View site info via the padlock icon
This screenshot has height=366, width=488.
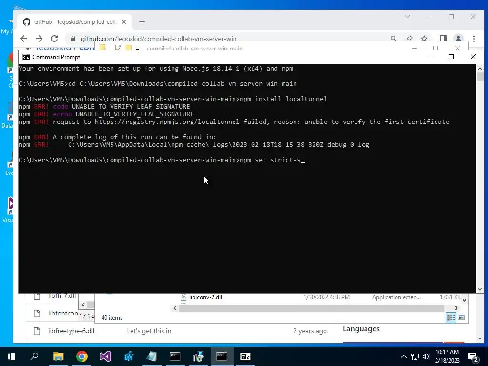(73, 39)
